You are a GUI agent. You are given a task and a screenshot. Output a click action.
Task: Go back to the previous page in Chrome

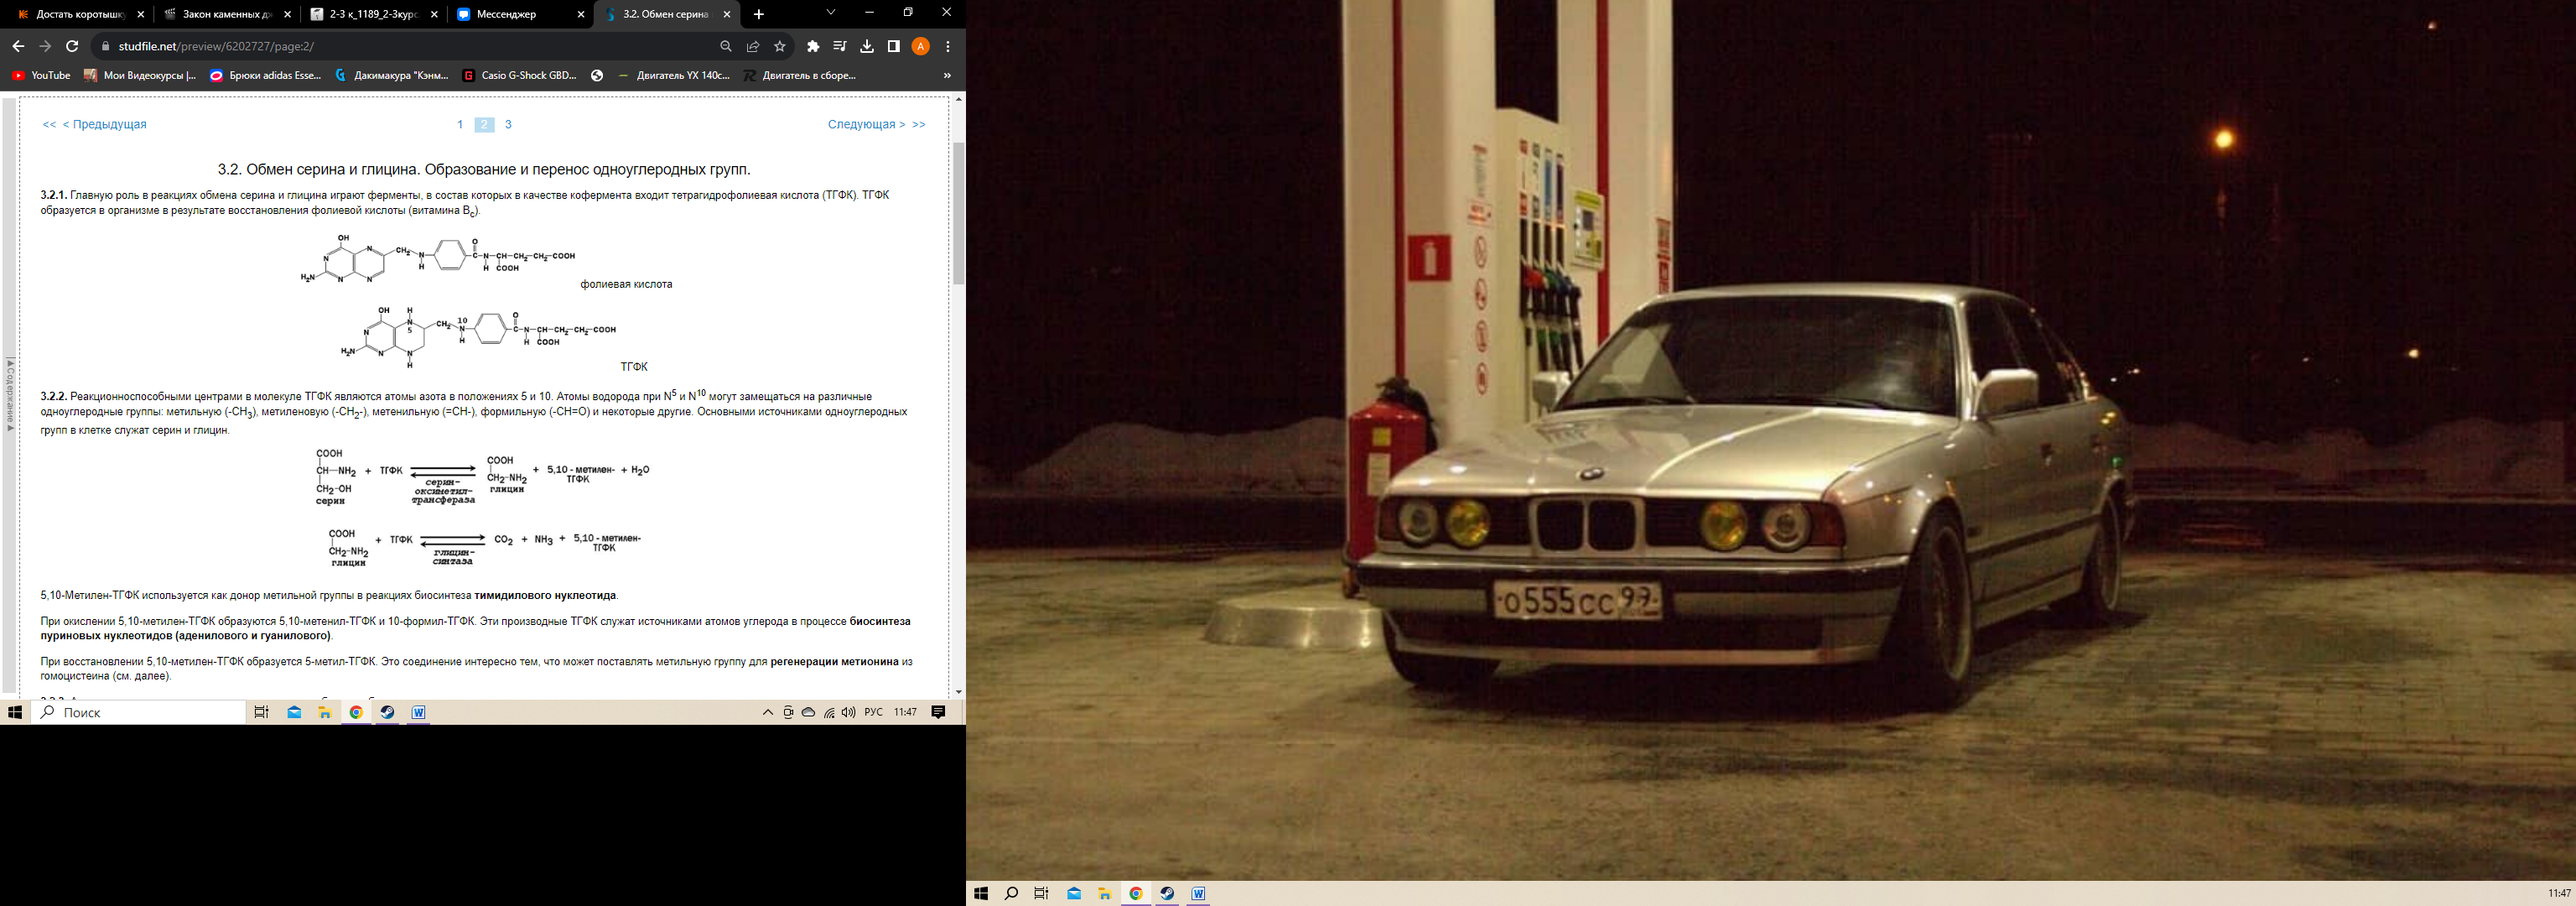tap(18, 46)
